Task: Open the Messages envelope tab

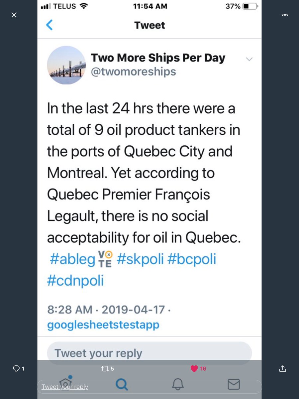Action: 234,385
